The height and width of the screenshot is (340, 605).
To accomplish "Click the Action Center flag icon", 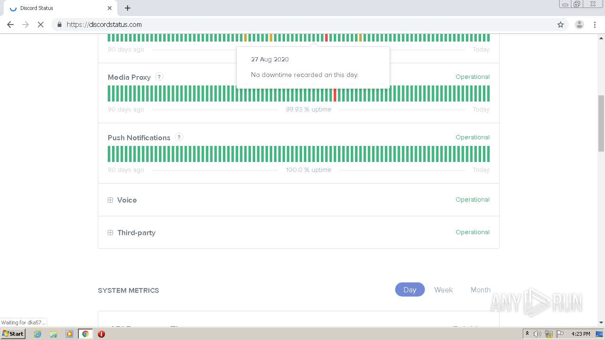I will point(560,334).
